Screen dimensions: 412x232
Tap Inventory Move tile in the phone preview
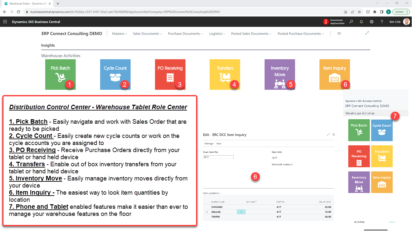point(359,182)
